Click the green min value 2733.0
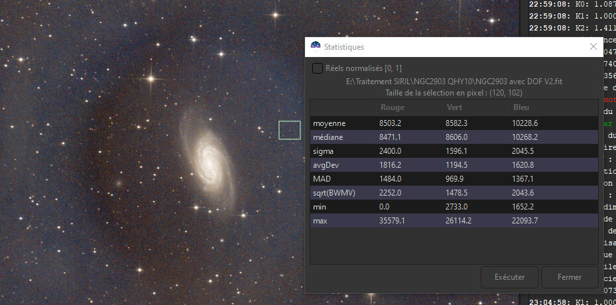Viewport: 616px width, 305px height. click(x=458, y=207)
